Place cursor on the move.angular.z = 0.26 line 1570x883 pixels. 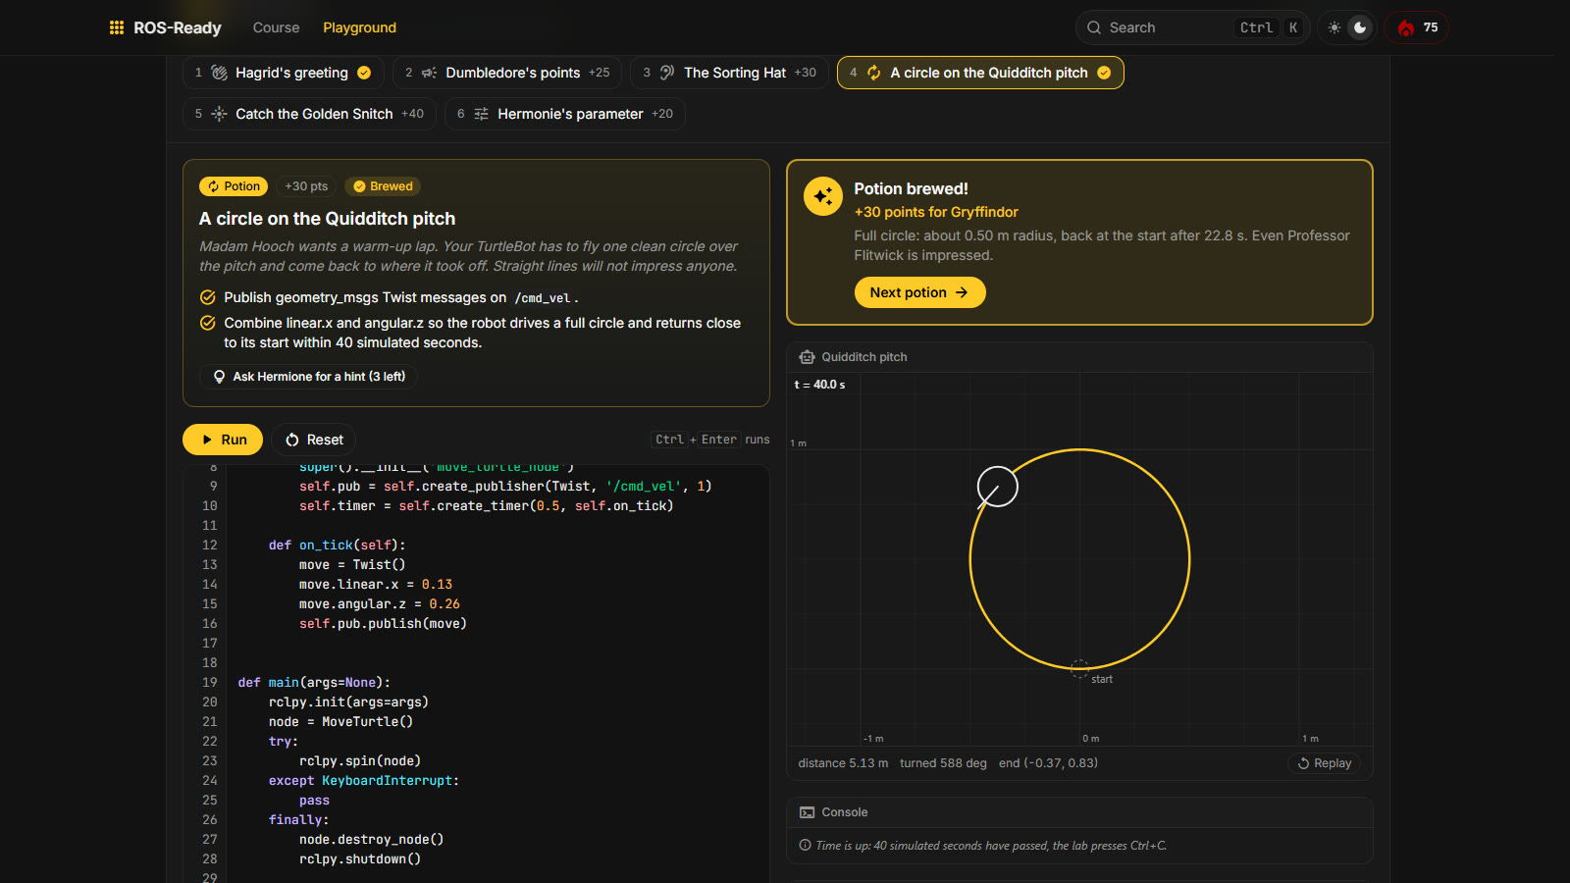click(380, 604)
